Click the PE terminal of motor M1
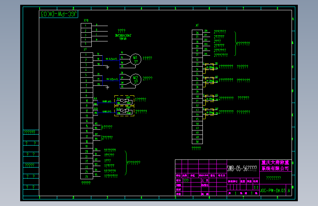 (122, 66)
